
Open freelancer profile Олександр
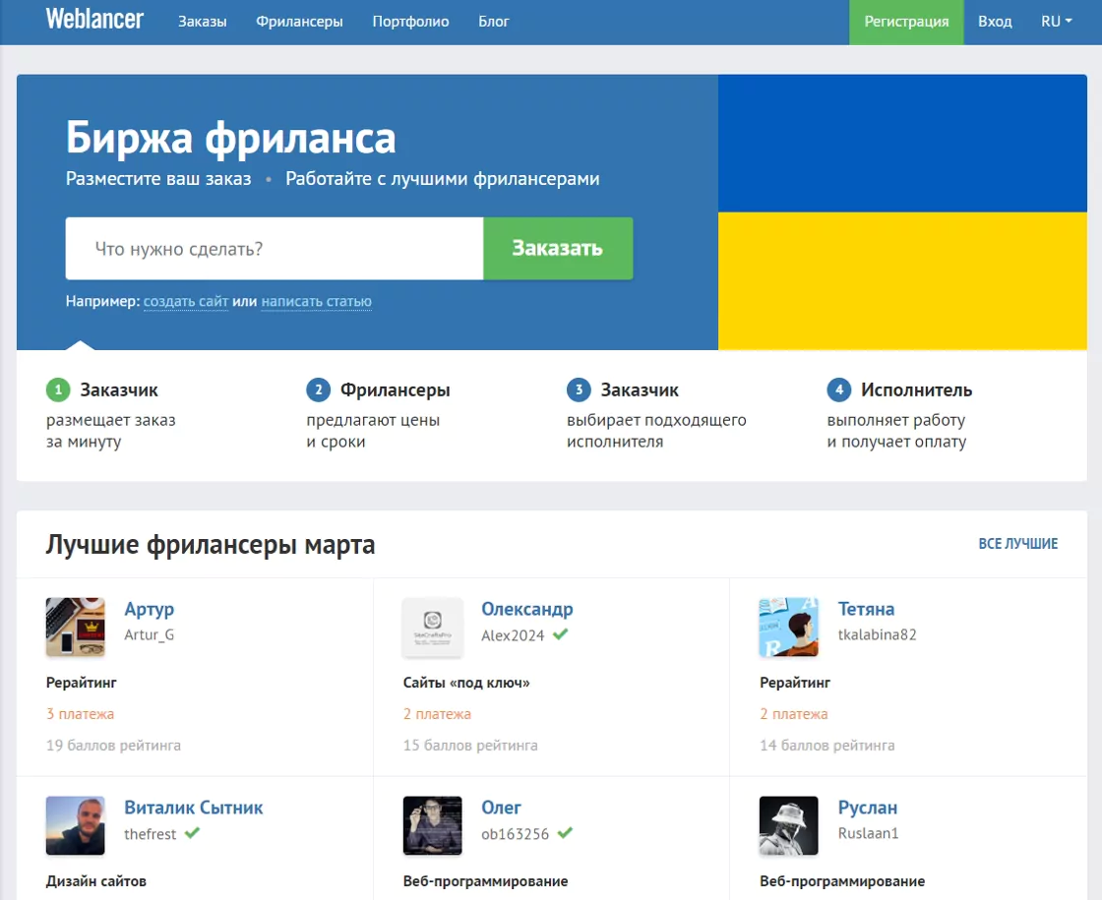point(527,609)
